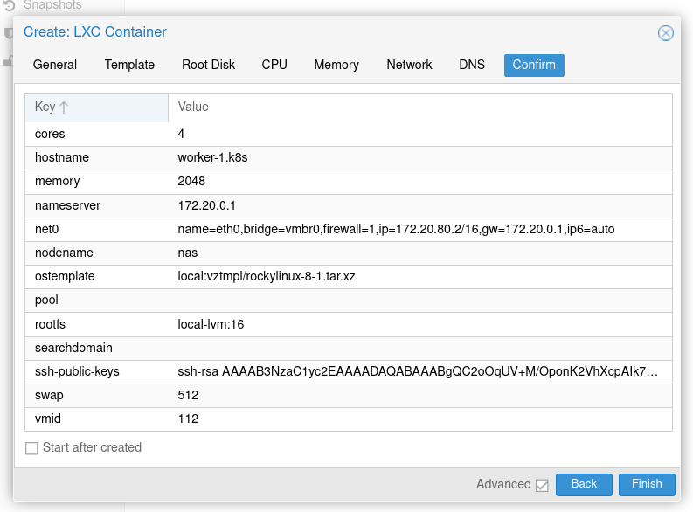
Task: Open the DNS tab
Action: [472, 65]
